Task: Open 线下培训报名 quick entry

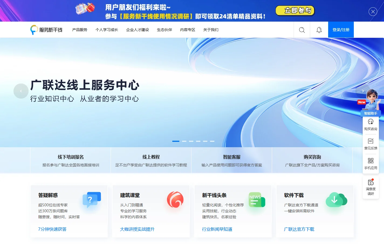Action: pos(71,160)
